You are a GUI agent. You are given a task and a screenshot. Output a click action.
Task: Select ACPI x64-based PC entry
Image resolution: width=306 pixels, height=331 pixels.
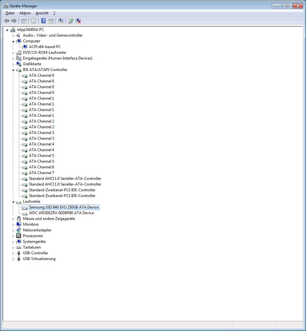pyautogui.click(x=45, y=47)
